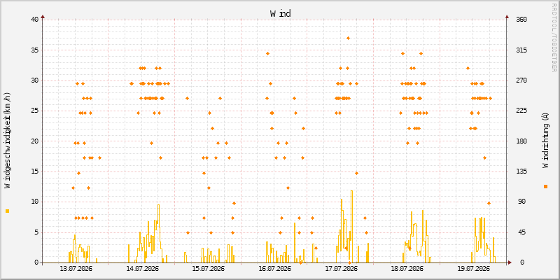Click the left axis top arrowhead
Screen dimensions: 560x280
43,16
